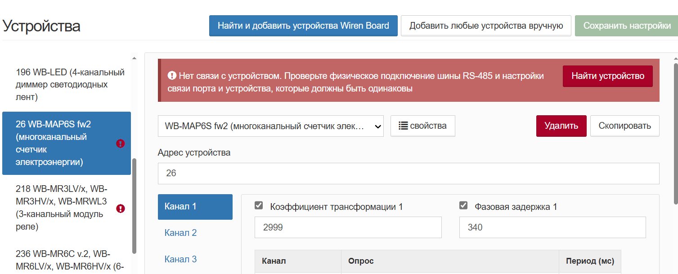Switch to Канал 1 tab

click(x=195, y=207)
